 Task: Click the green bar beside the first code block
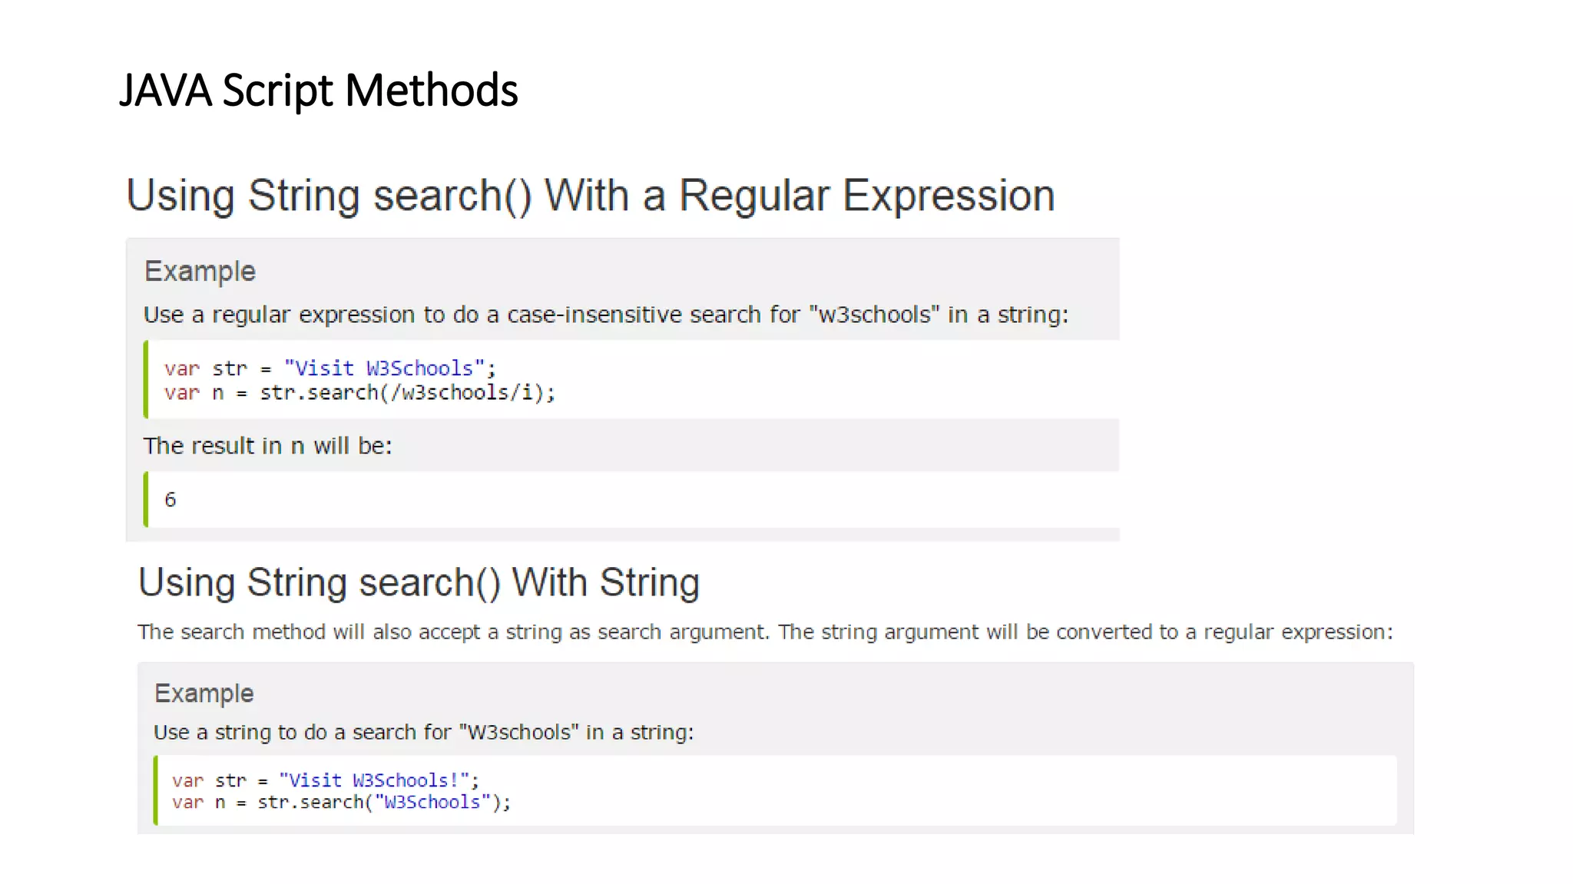click(146, 380)
